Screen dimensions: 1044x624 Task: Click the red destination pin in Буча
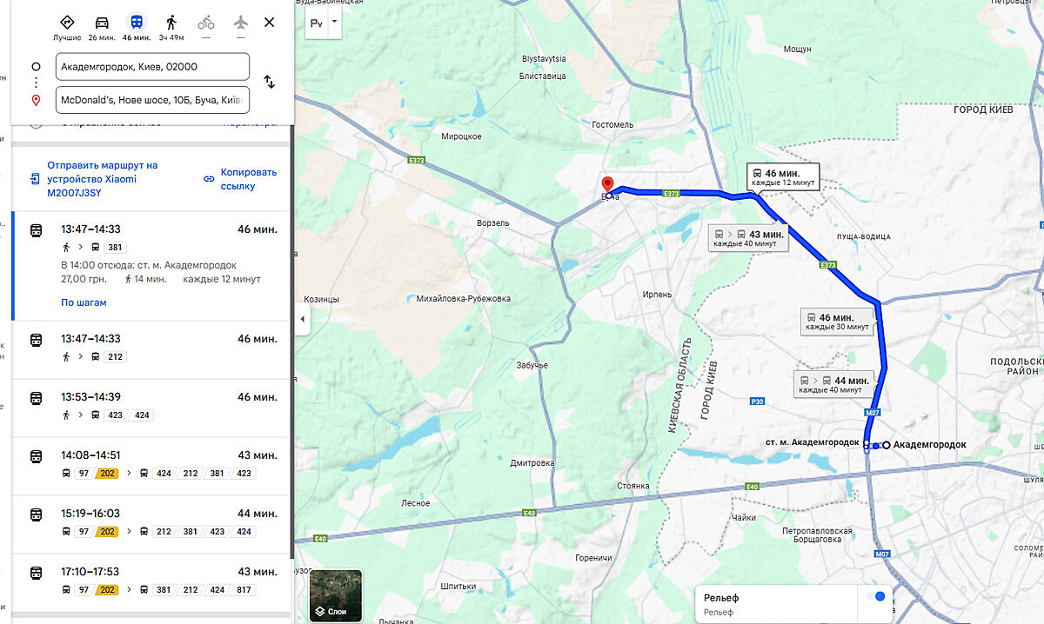[x=608, y=184]
